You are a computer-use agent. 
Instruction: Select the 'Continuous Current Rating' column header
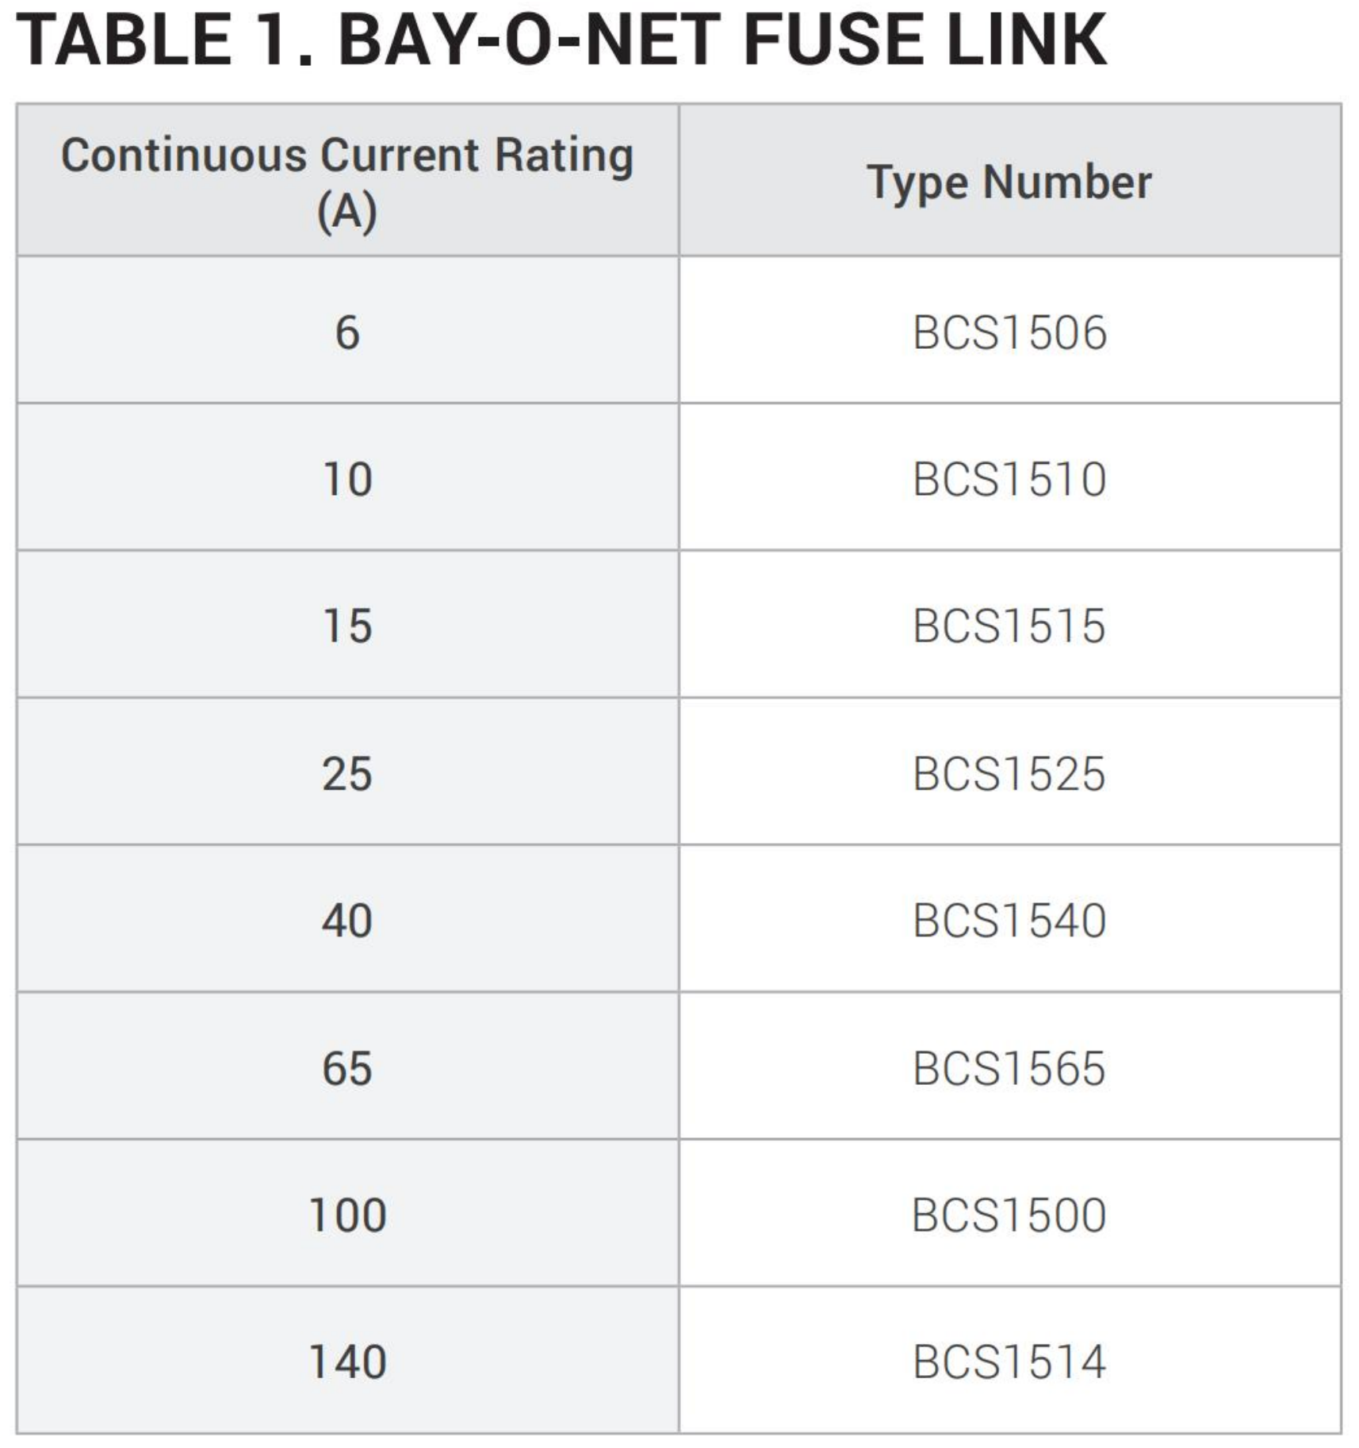pos(347,155)
